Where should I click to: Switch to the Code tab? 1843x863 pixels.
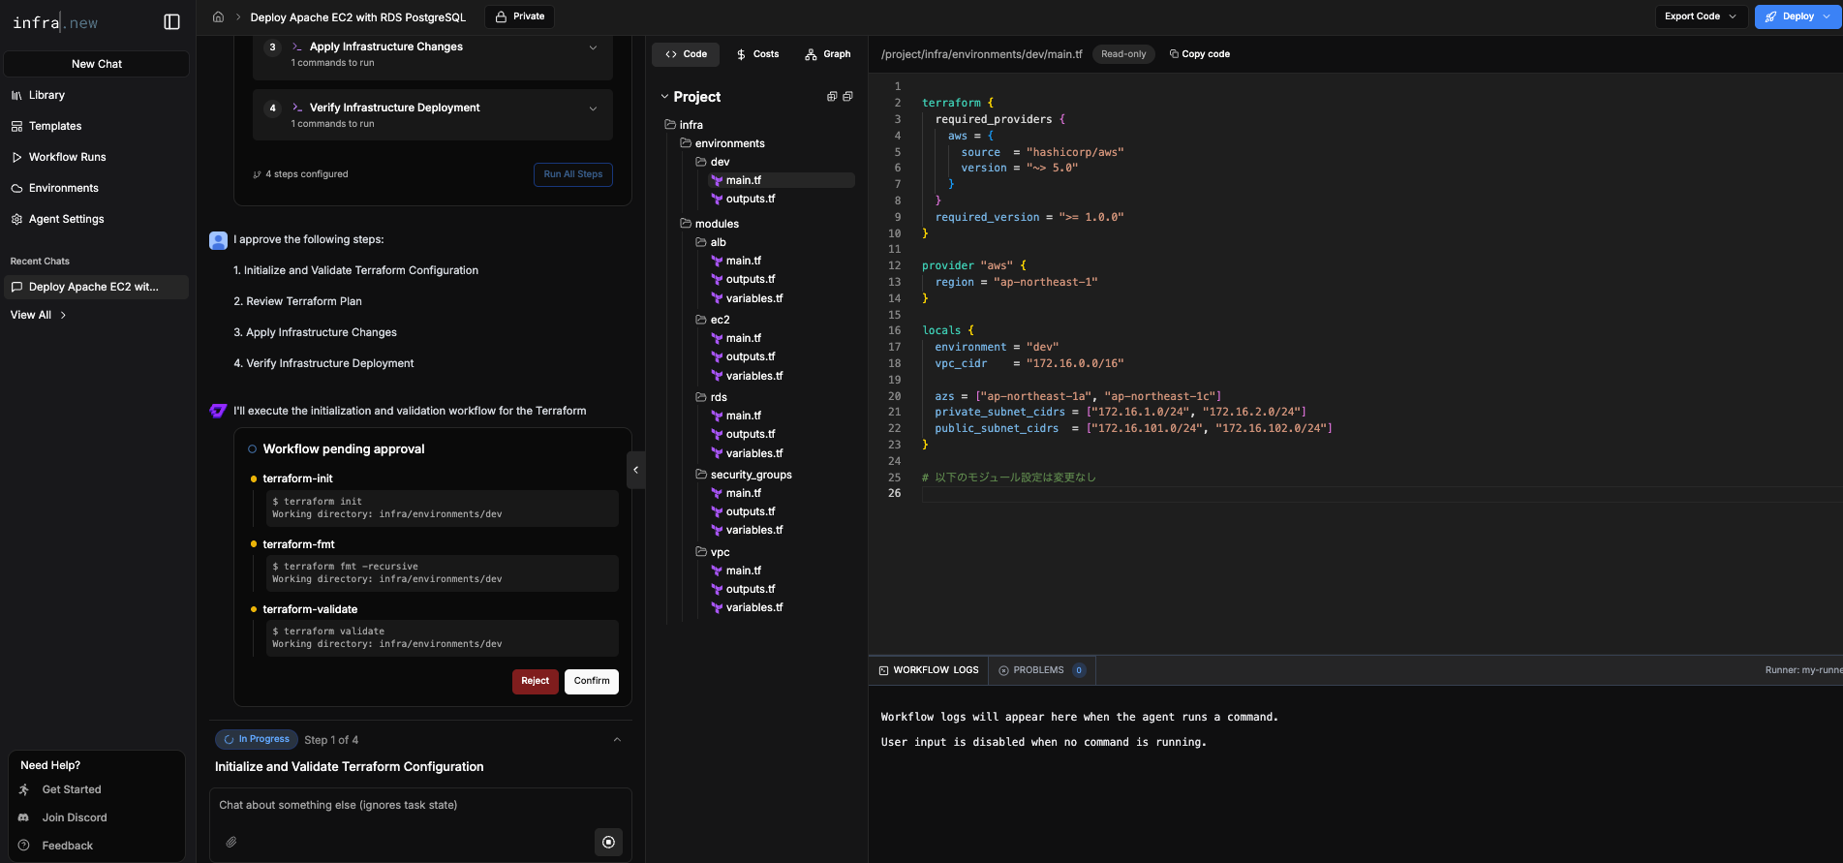686,54
